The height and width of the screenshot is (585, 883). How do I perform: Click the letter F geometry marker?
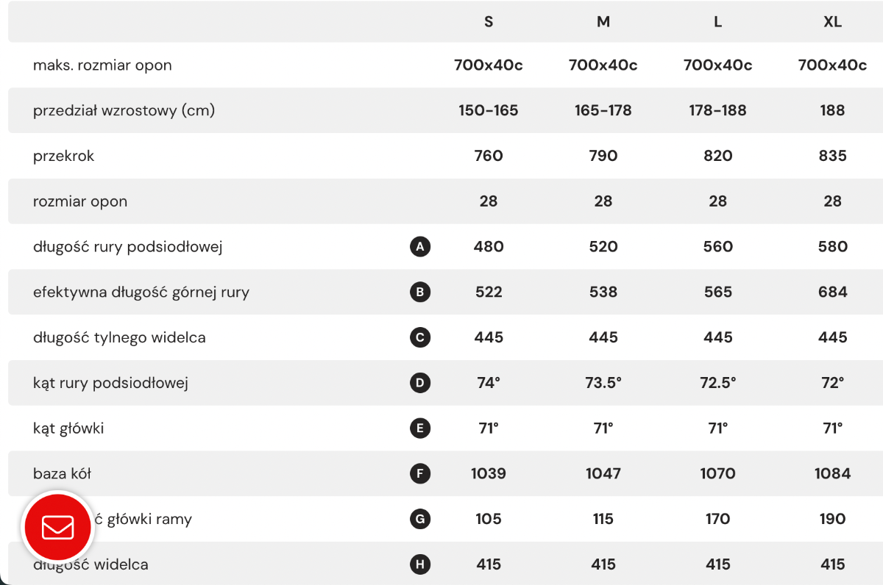tap(419, 474)
